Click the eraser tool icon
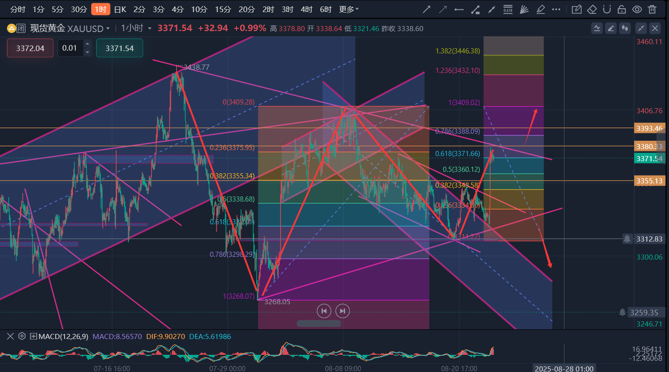 point(591,9)
